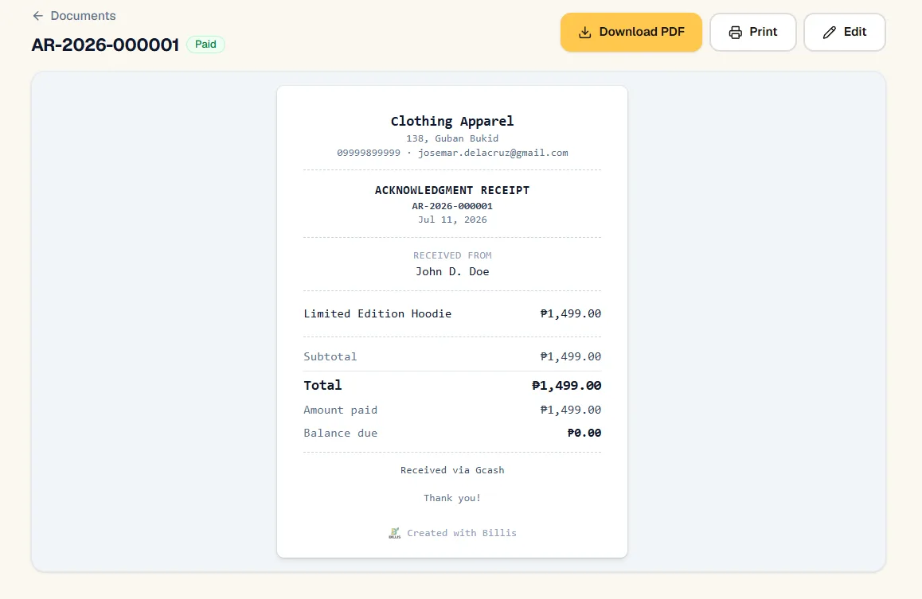This screenshot has width=922, height=599.
Task: Click the Clothing Apparel business name
Action: pyautogui.click(x=452, y=121)
